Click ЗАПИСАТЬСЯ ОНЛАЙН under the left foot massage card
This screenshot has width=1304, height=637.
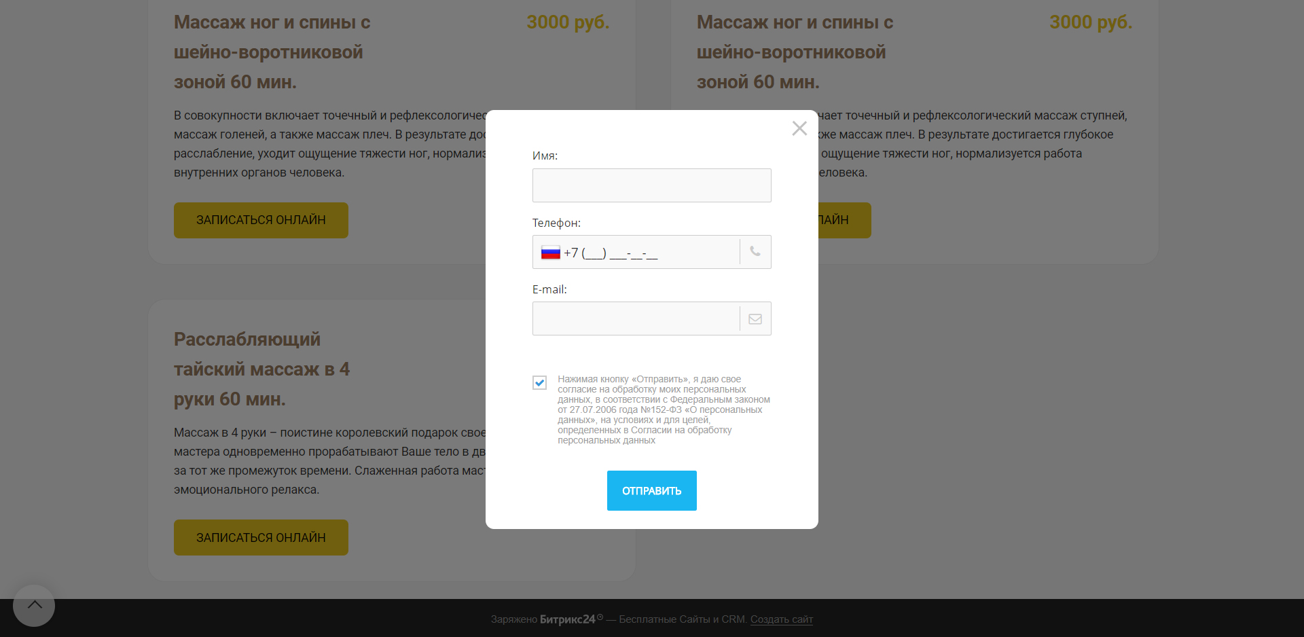tap(261, 220)
